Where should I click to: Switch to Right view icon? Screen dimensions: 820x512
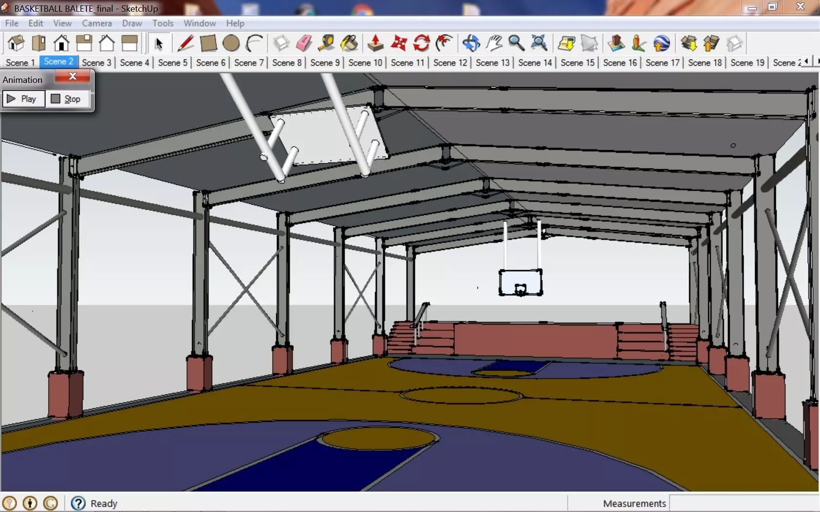(84, 43)
